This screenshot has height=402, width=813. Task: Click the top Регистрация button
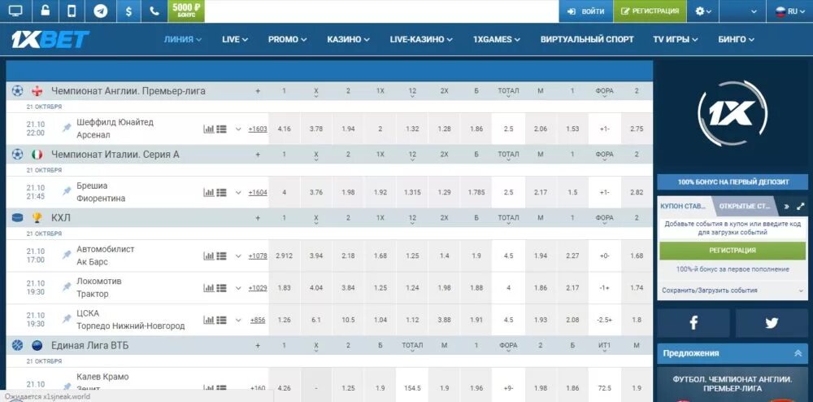(x=650, y=11)
